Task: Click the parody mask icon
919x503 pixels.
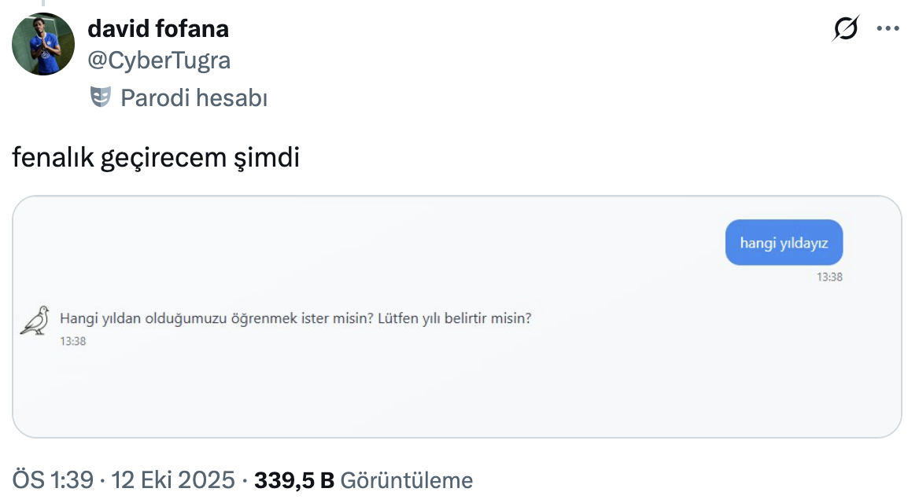Action: (x=100, y=97)
